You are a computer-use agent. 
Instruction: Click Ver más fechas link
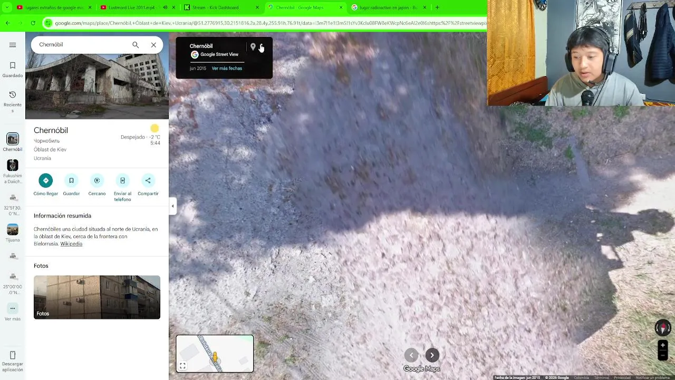point(227,69)
